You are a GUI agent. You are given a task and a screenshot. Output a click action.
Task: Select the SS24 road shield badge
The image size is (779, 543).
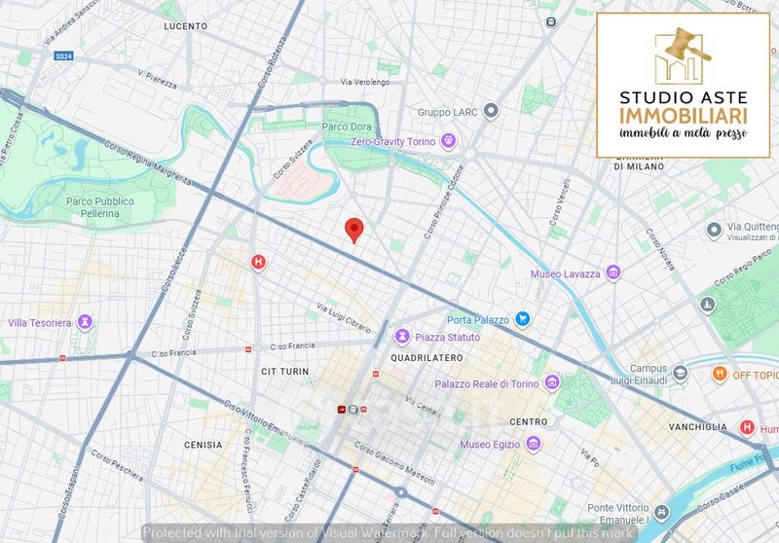coord(63,56)
